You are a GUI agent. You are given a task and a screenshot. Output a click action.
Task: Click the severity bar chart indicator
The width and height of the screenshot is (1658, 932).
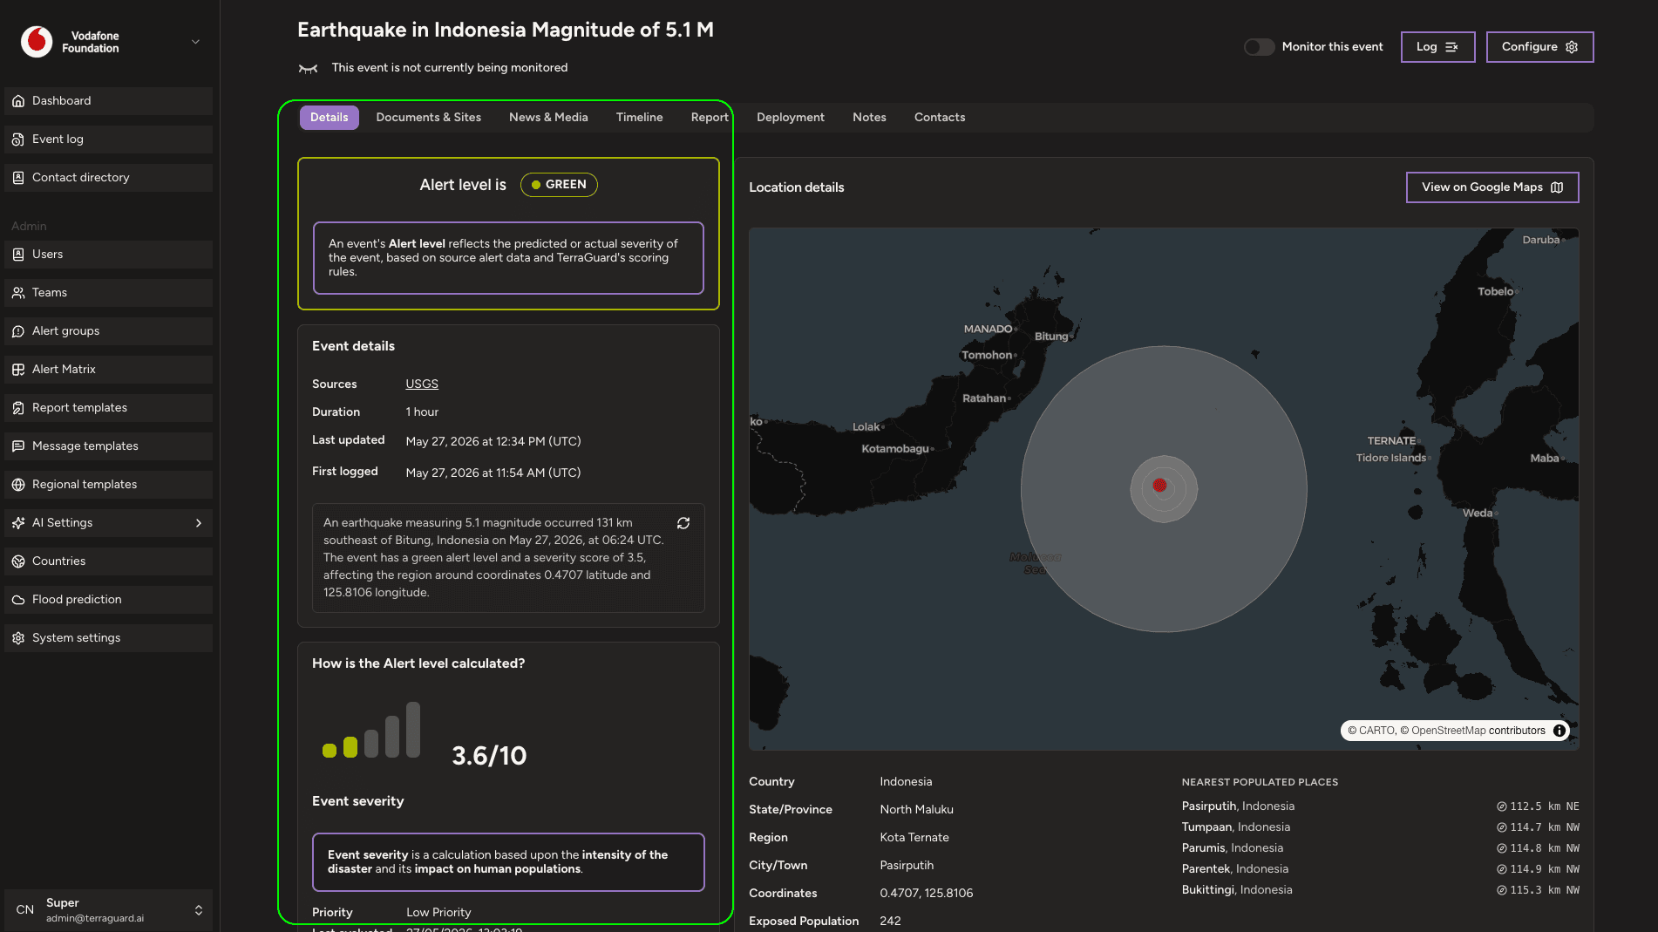click(371, 731)
